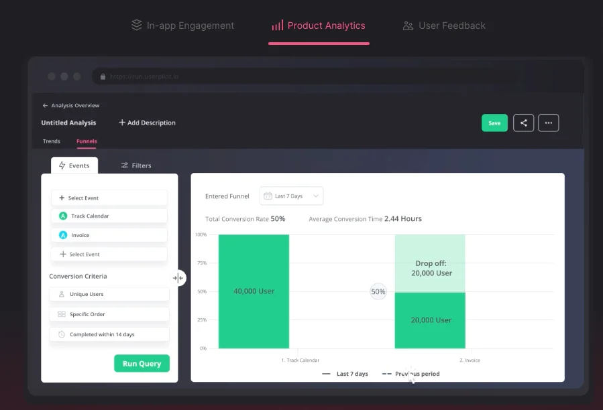The height and width of the screenshot is (410, 603).
Task: Click the In-app Engagement layers icon
Action: point(137,25)
